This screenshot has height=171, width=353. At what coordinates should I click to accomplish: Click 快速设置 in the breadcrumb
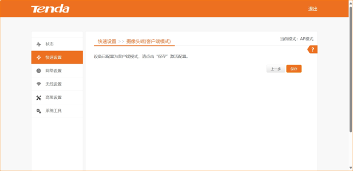[107, 41]
